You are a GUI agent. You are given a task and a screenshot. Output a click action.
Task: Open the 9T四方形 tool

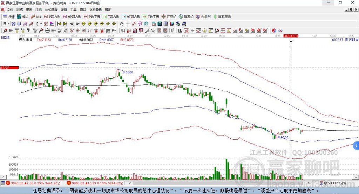coord(131,17)
